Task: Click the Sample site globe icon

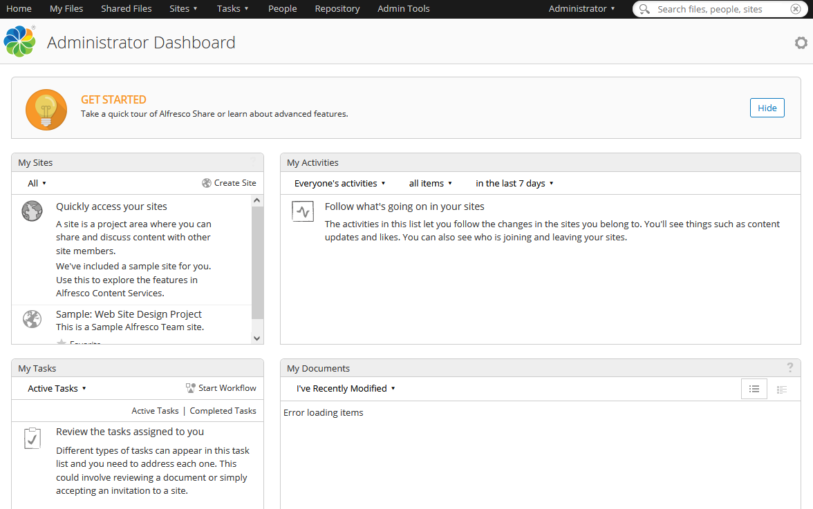Action: pyautogui.click(x=32, y=319)
